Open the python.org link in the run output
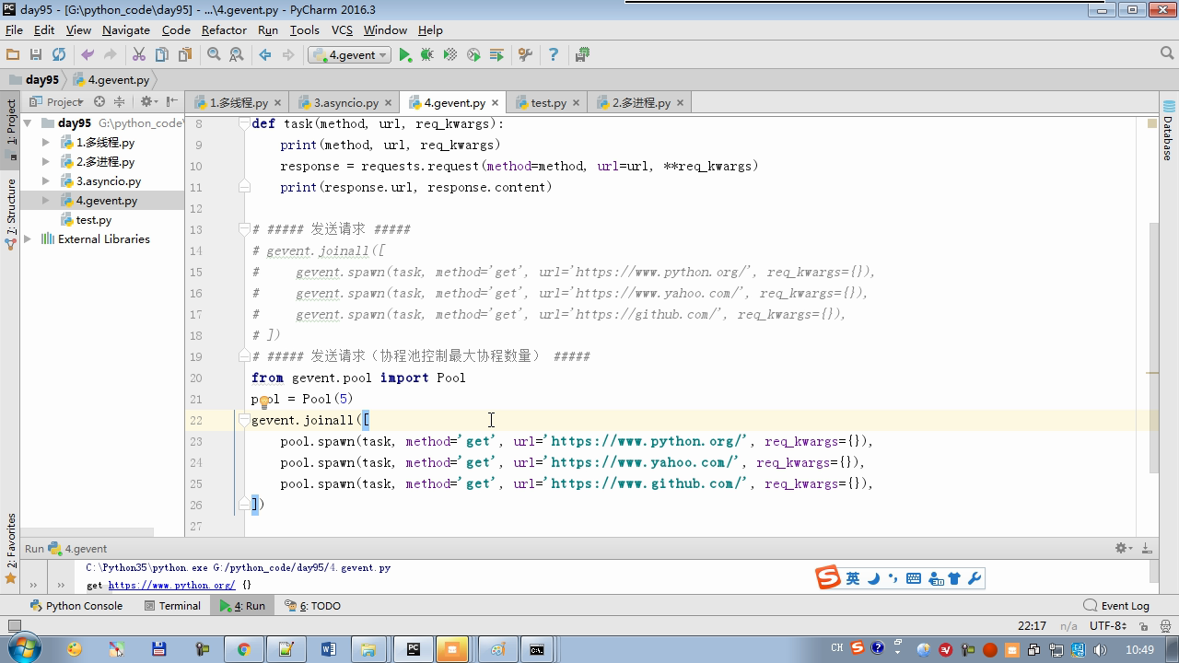The width and height of the screenshot is (1179, 663). pyautogui.click(x=171, y=586)
